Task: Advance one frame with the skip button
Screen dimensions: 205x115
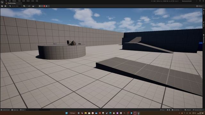Action: pos(42,6)
